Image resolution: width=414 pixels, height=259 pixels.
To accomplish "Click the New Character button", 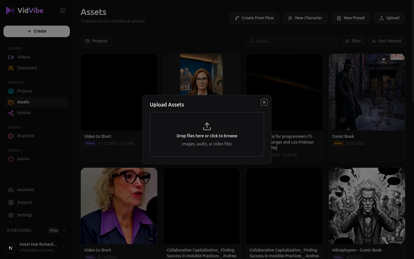I will [x=305, y=18].
